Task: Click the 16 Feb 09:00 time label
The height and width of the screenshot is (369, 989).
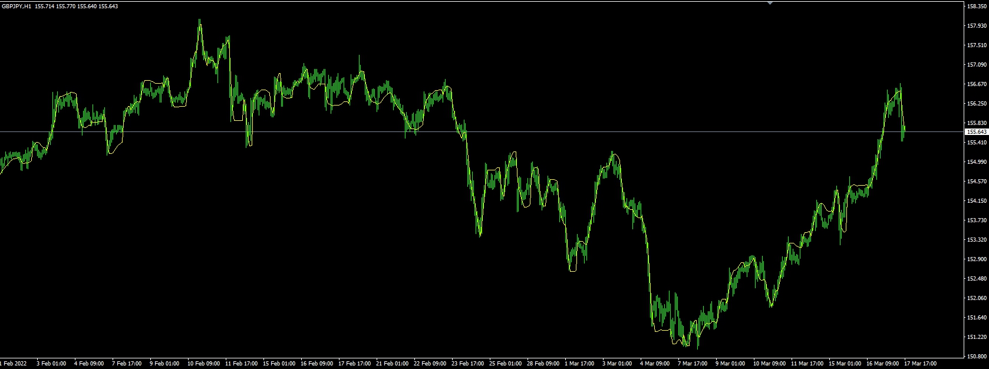Action: 317,364
